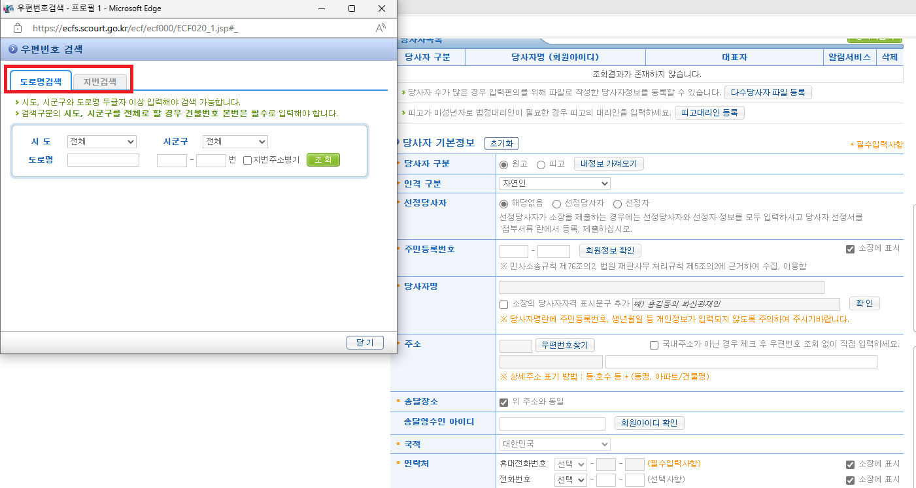
Task: Click the building main number field
Action: point(172,160)
